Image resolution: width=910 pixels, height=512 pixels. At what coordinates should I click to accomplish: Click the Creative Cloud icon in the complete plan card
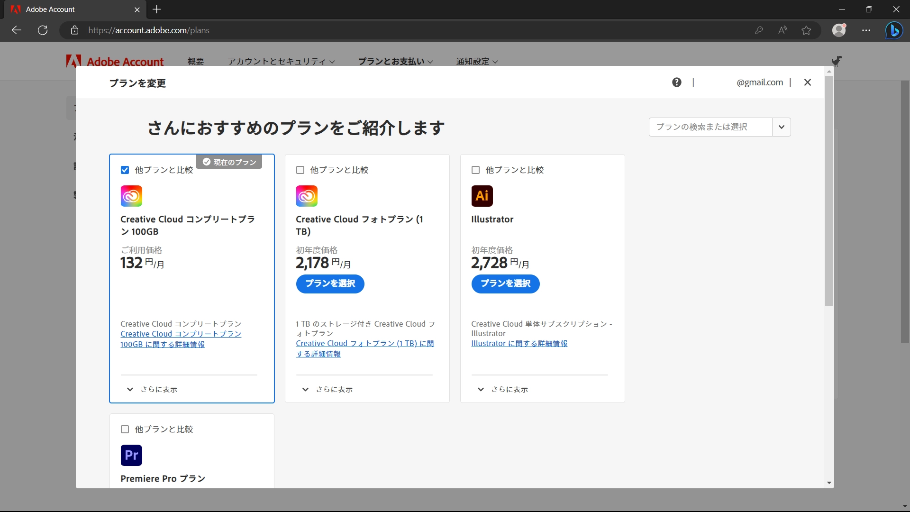point(131,196)
